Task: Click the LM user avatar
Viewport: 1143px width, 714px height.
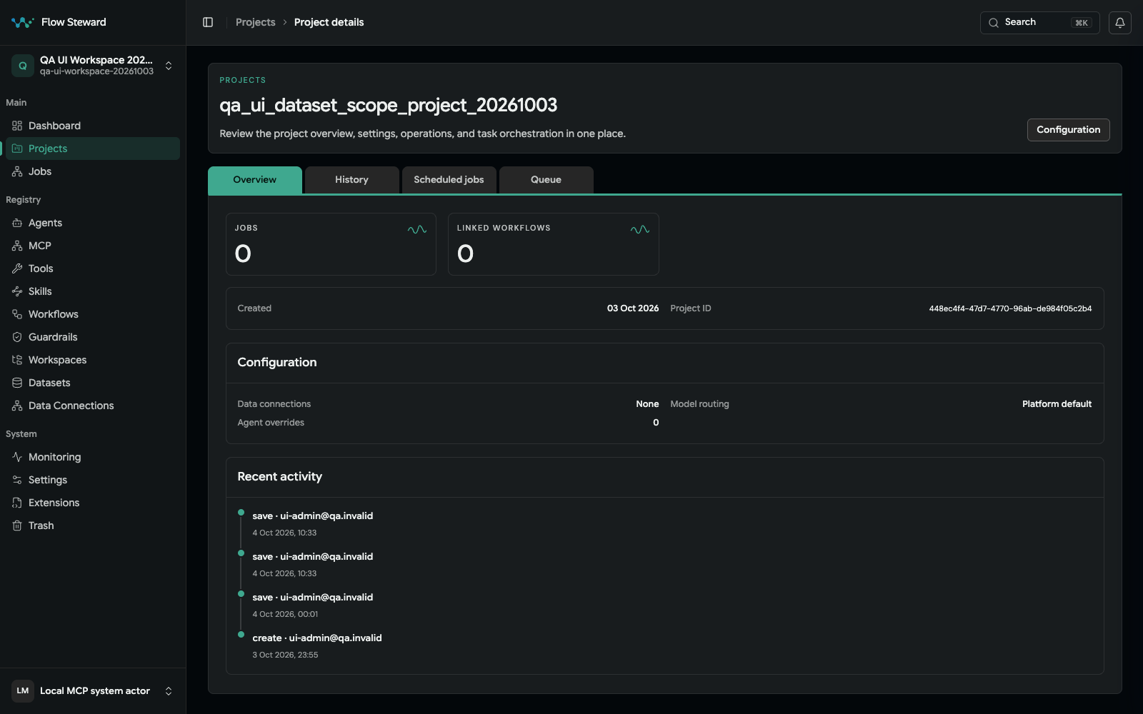Action: click(x=23, y=691)
